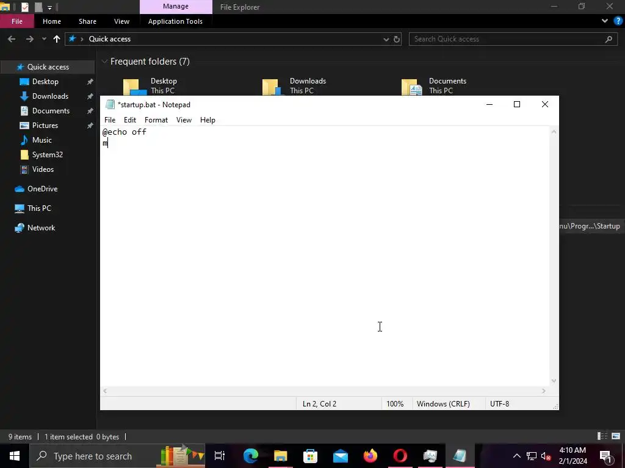Open Notepad View menu
The height and width of the screenshot is (468, 625).
click(184, 120)
